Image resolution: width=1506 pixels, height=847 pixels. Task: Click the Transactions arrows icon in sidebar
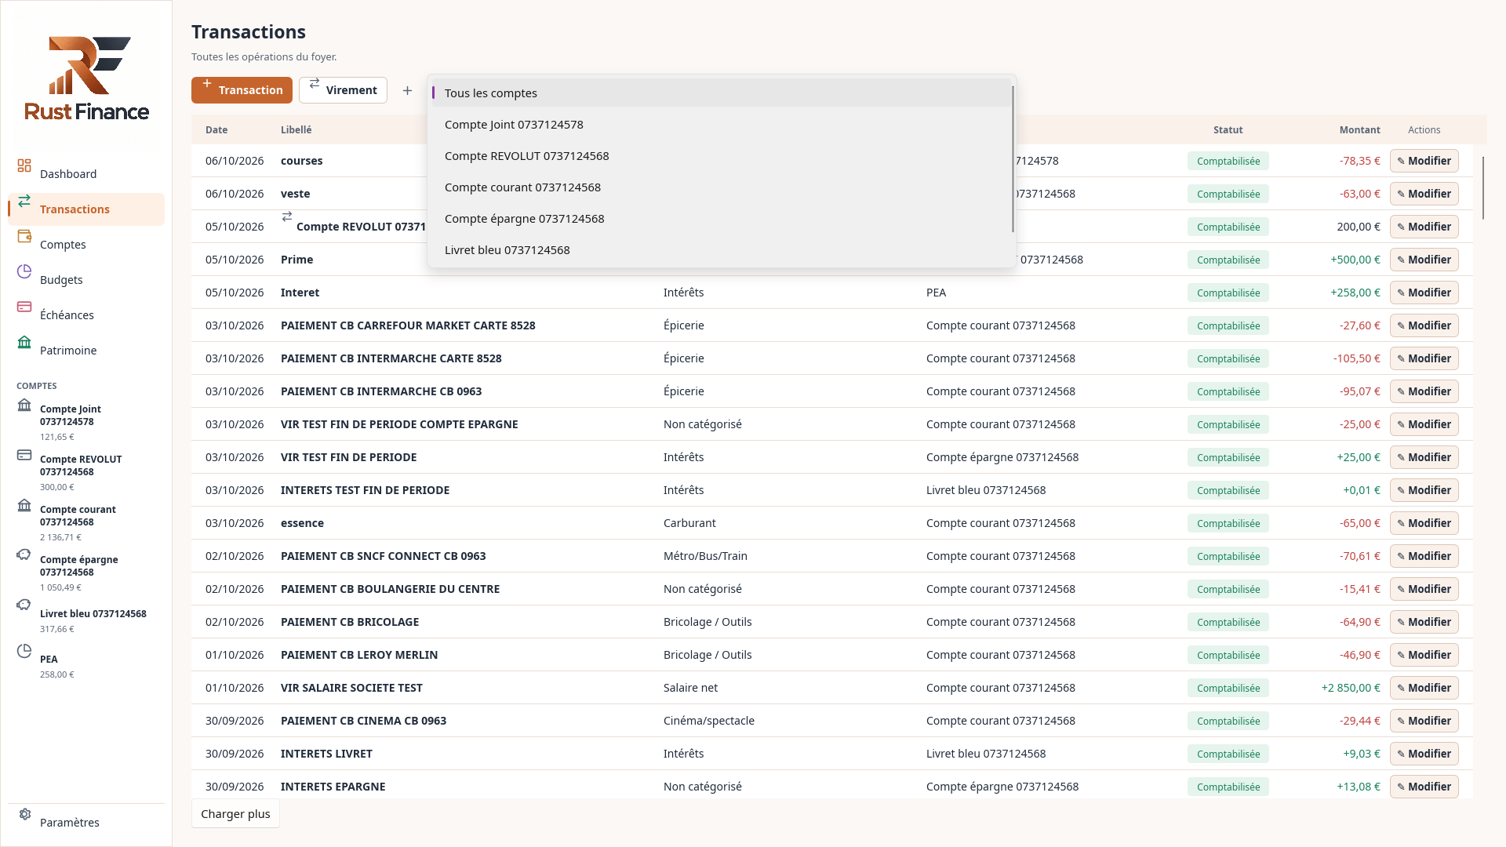pyautogui.click(x=24, y=201)
